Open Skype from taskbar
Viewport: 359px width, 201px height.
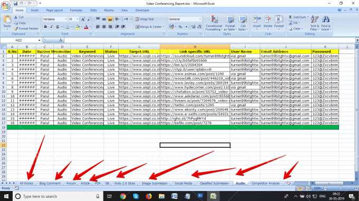click(136, 196)
